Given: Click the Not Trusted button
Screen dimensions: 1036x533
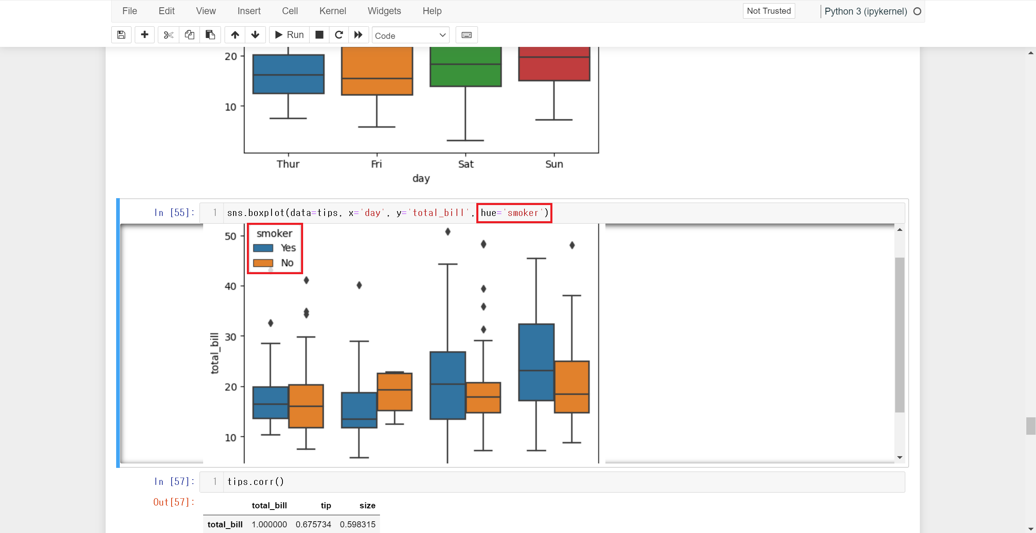Looking at the screenshot, I should tap(769, 11).
